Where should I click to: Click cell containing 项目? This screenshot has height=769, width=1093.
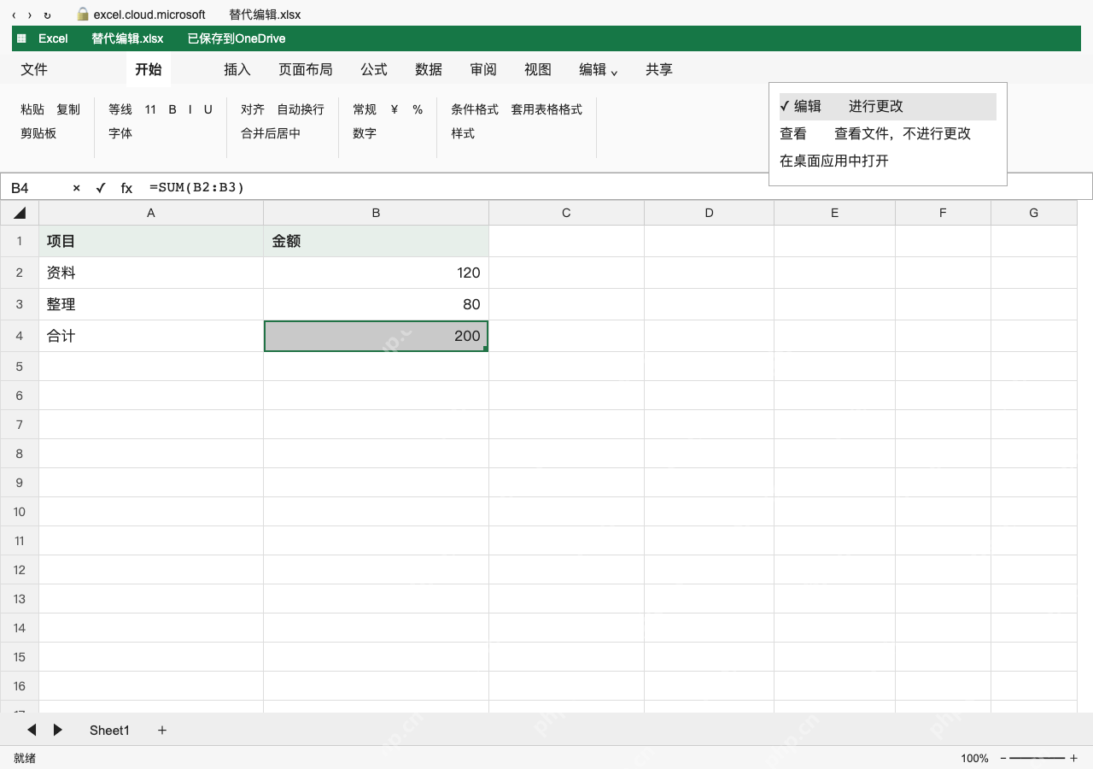[151, 241]
